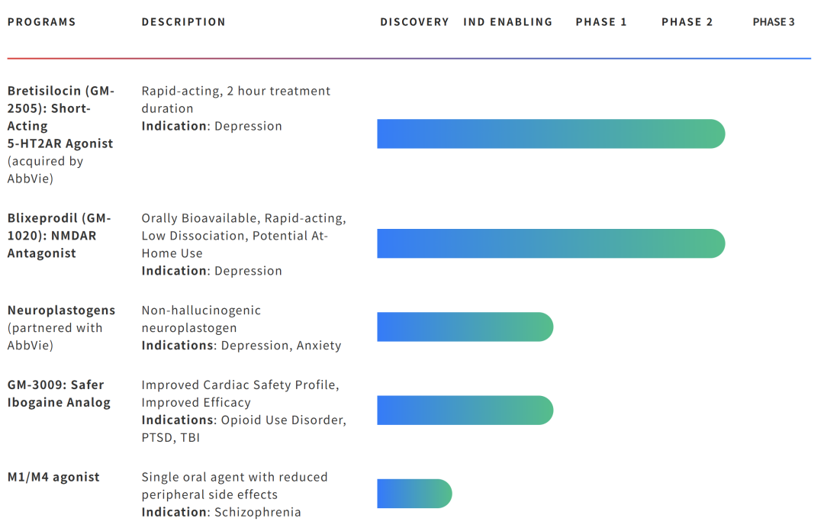Image resolution: width=824 pixels, height=528 pixels.
Task: Select the DISCOVERY stage header
Action: 414,22
